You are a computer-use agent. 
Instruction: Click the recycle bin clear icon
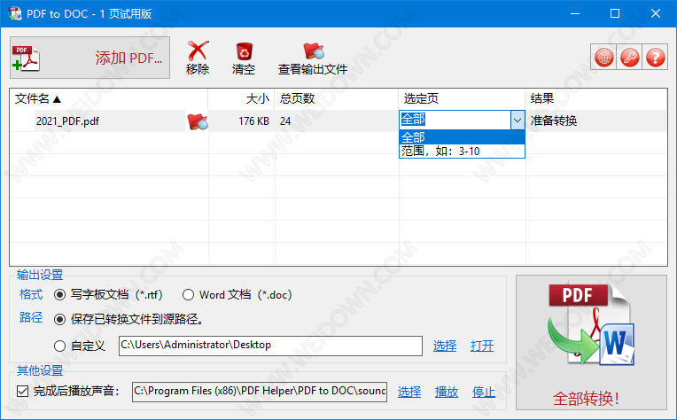click(244, 52)
